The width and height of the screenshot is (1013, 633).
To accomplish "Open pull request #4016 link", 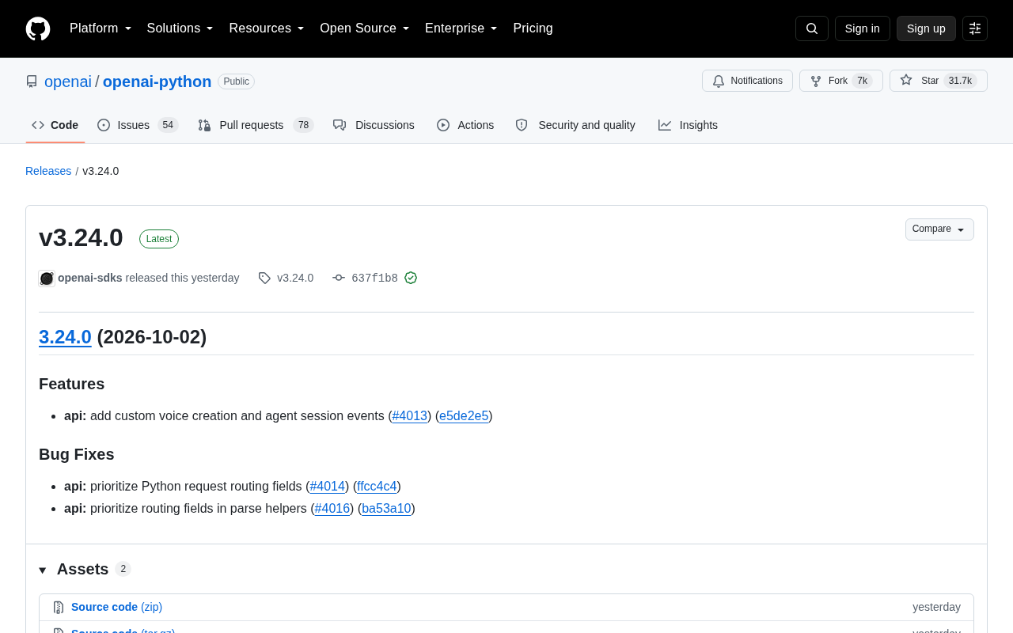I will pos(332,509).
